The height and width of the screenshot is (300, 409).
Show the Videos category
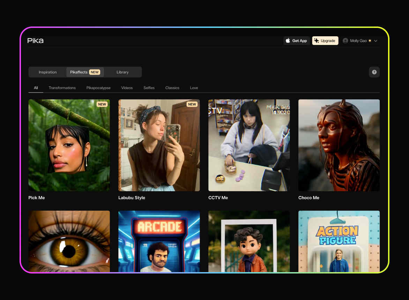(127, 88)
